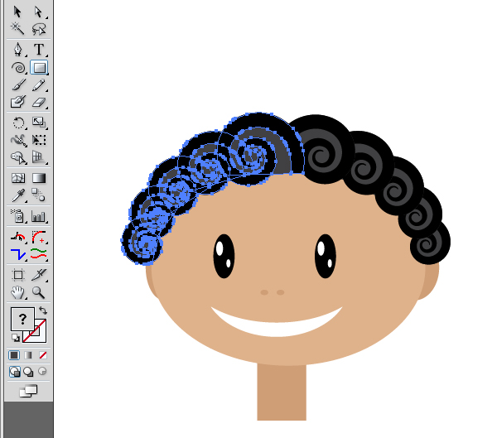Activate the Blend tool
Viewport: 497px width, 438px height.
coord(39,195)
